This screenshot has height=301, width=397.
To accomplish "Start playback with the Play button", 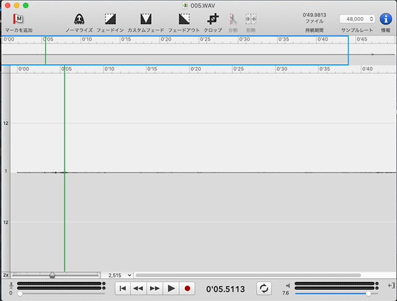I will click(171, 288).
